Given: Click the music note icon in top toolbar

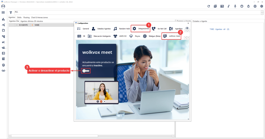Looking at the screenshot, I should point(229,6).
